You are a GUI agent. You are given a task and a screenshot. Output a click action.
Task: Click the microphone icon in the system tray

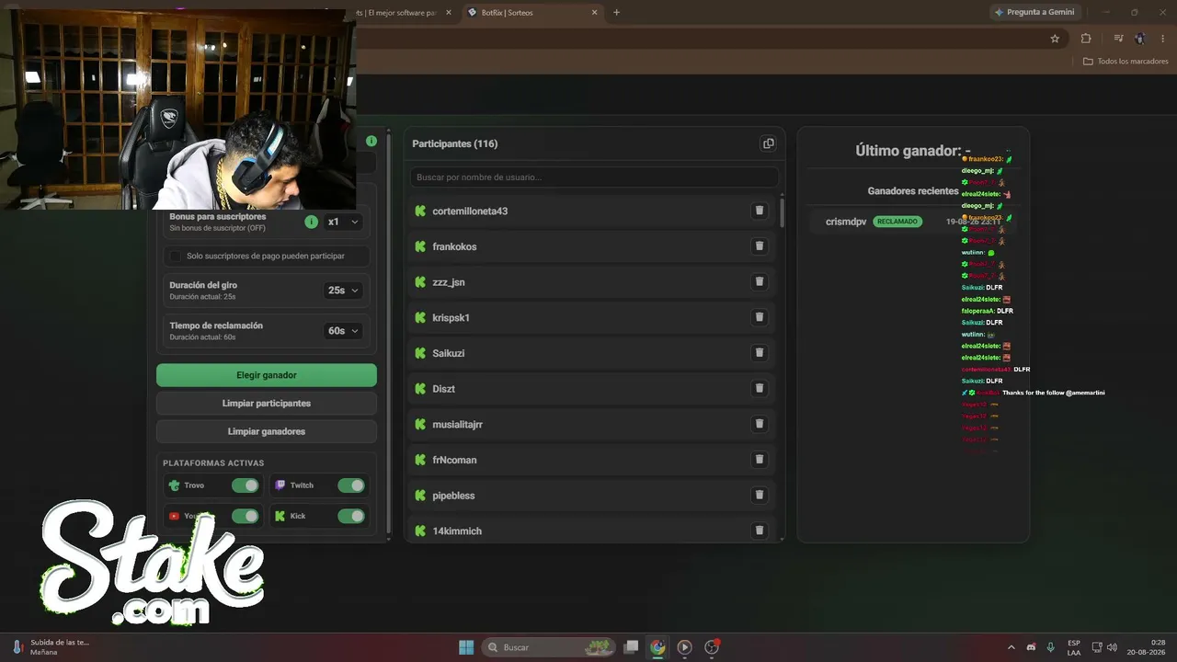1051,647
